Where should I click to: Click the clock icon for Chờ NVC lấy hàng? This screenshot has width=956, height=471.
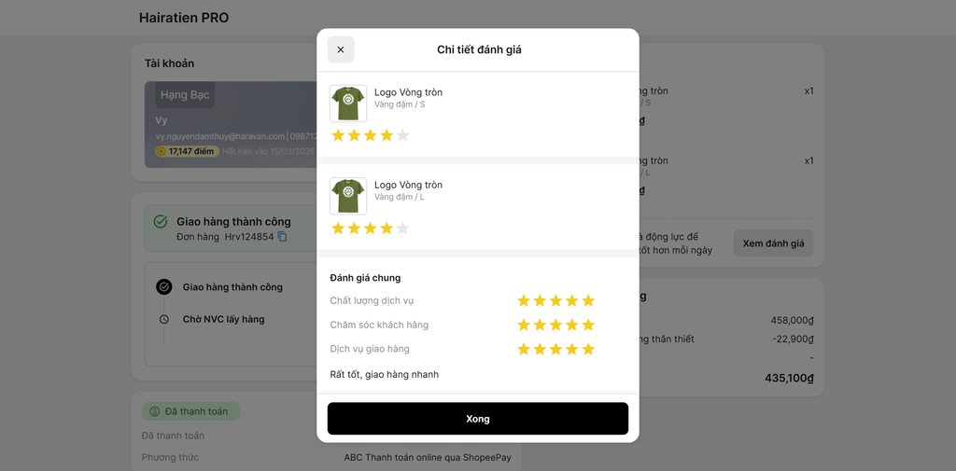pyautogui.click(x=163, y=319)
